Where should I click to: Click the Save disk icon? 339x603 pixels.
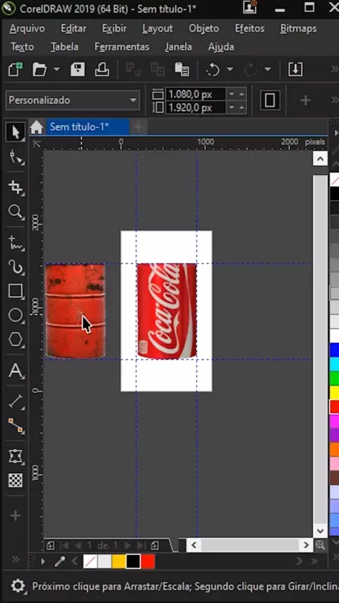click(x=78, y=70)
